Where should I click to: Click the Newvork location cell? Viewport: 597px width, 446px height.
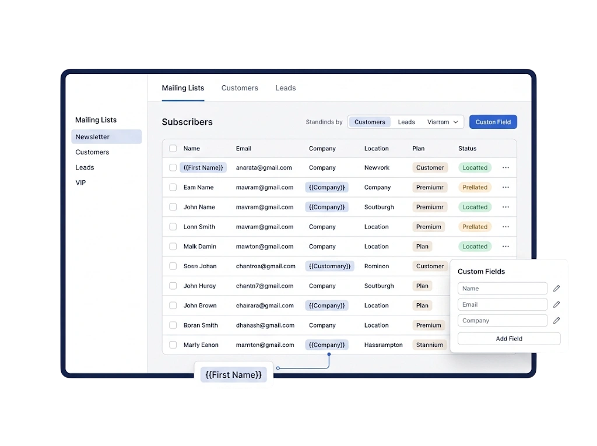[x=377, y=167]
